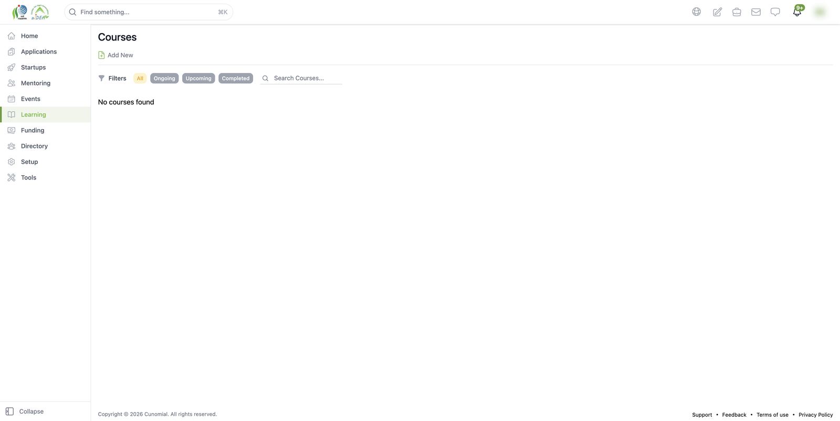Open Privacy Policy footer link
The image size is (840, 421).
coord(815,415)
